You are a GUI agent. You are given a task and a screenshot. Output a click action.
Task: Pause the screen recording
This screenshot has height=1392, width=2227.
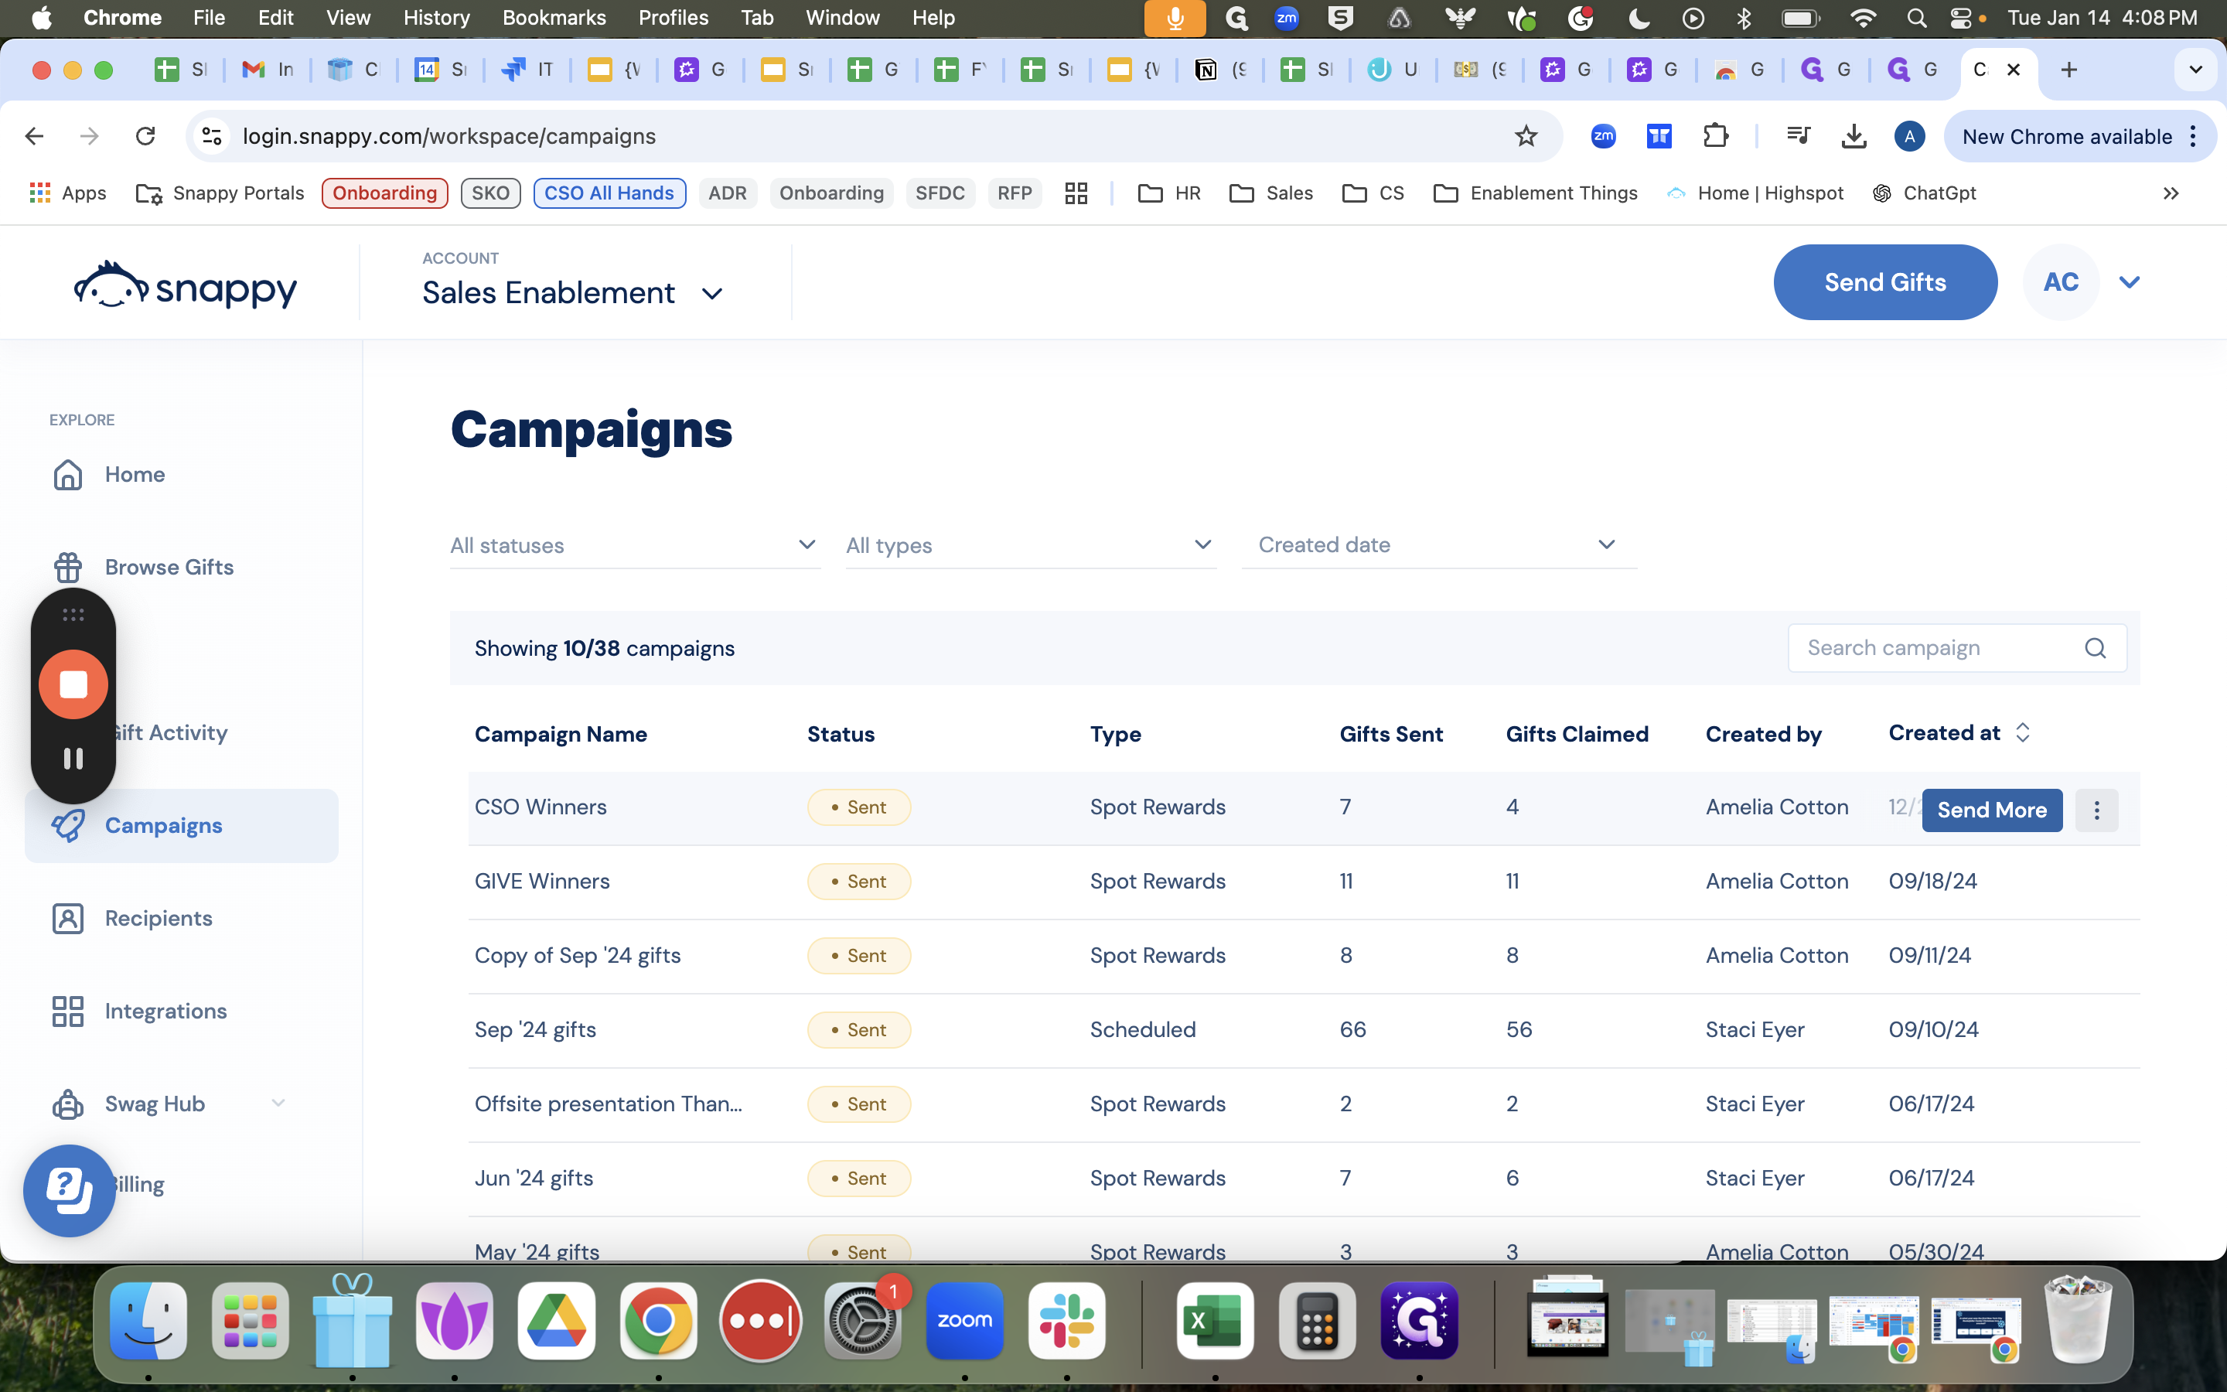pyautogui.click(x=73, y=758)
